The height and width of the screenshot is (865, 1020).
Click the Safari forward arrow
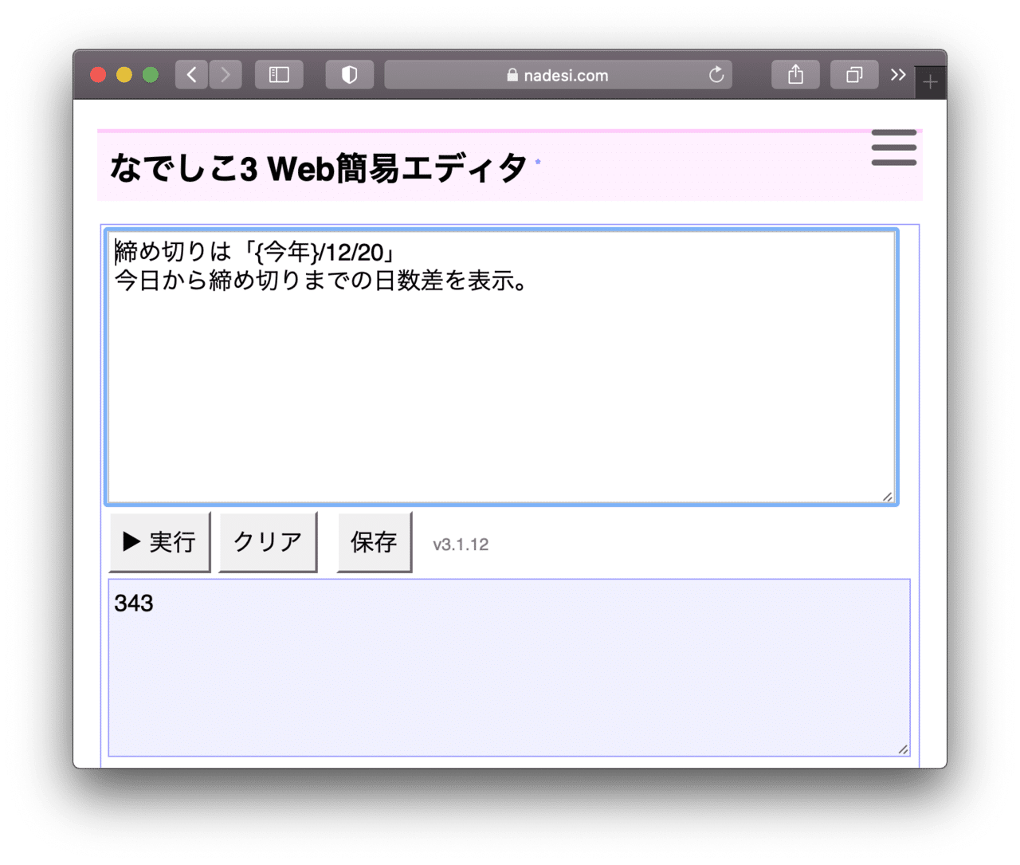point(226,75)
